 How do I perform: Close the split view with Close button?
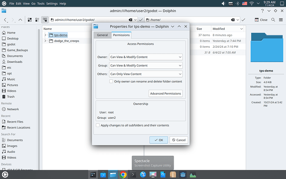click(261, 20)
